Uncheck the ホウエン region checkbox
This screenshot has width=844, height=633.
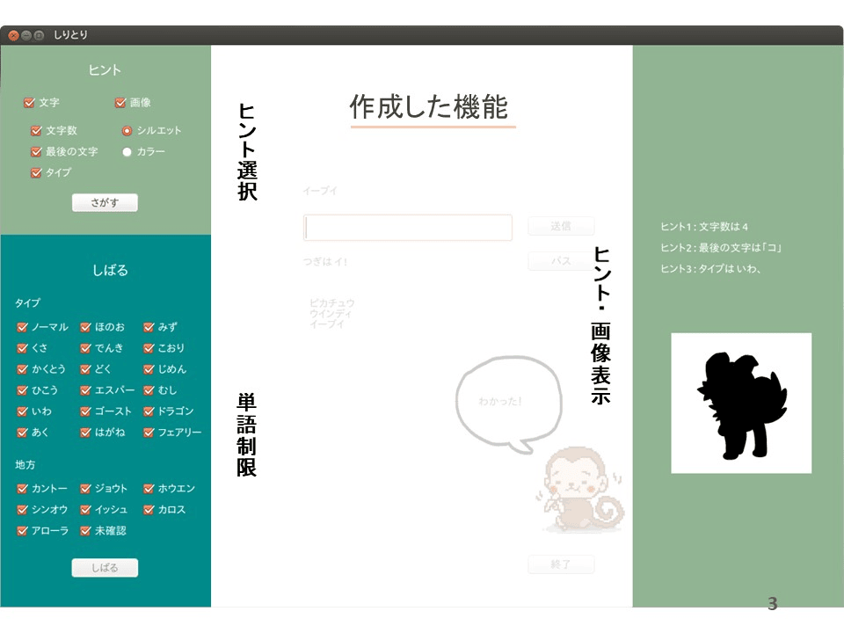click(149, 488)
